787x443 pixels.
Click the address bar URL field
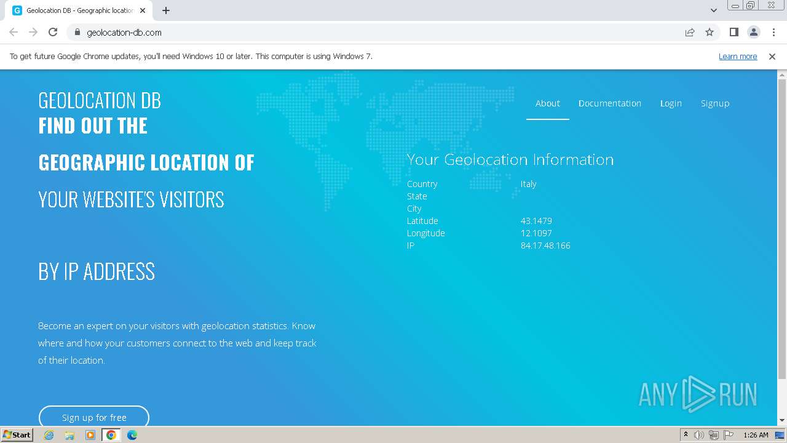[375, 32]
